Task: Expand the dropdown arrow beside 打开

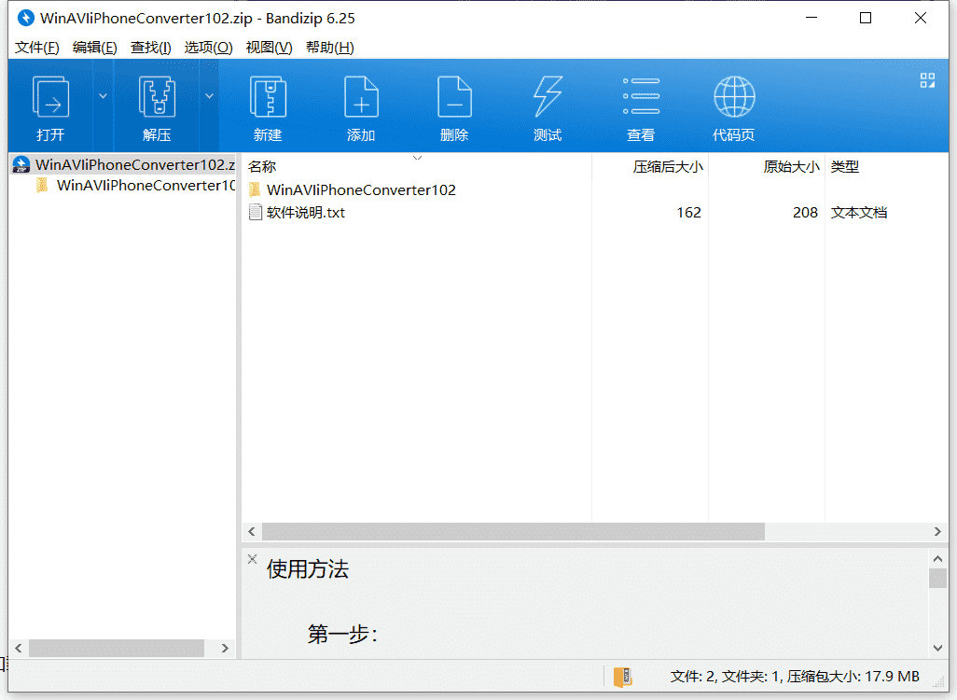Action: tap(104, 96)
